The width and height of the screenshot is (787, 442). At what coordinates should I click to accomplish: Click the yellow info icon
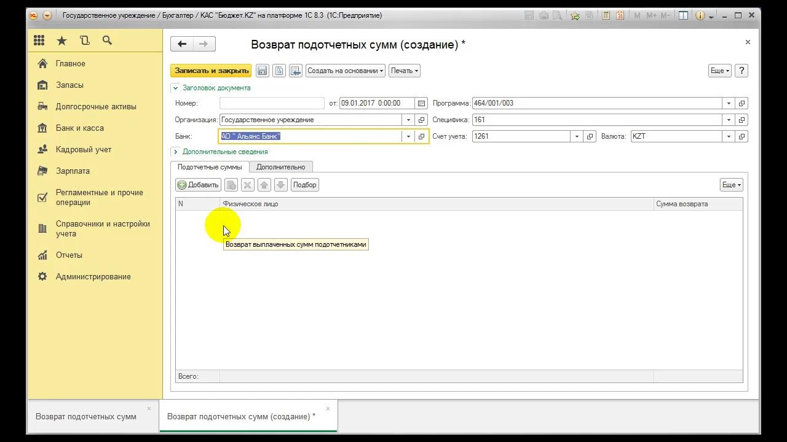700,16
